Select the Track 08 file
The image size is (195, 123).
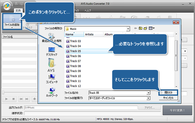point(73,66)
